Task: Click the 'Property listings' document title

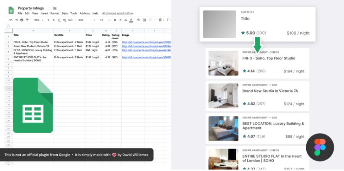Action: coord(31,8)
